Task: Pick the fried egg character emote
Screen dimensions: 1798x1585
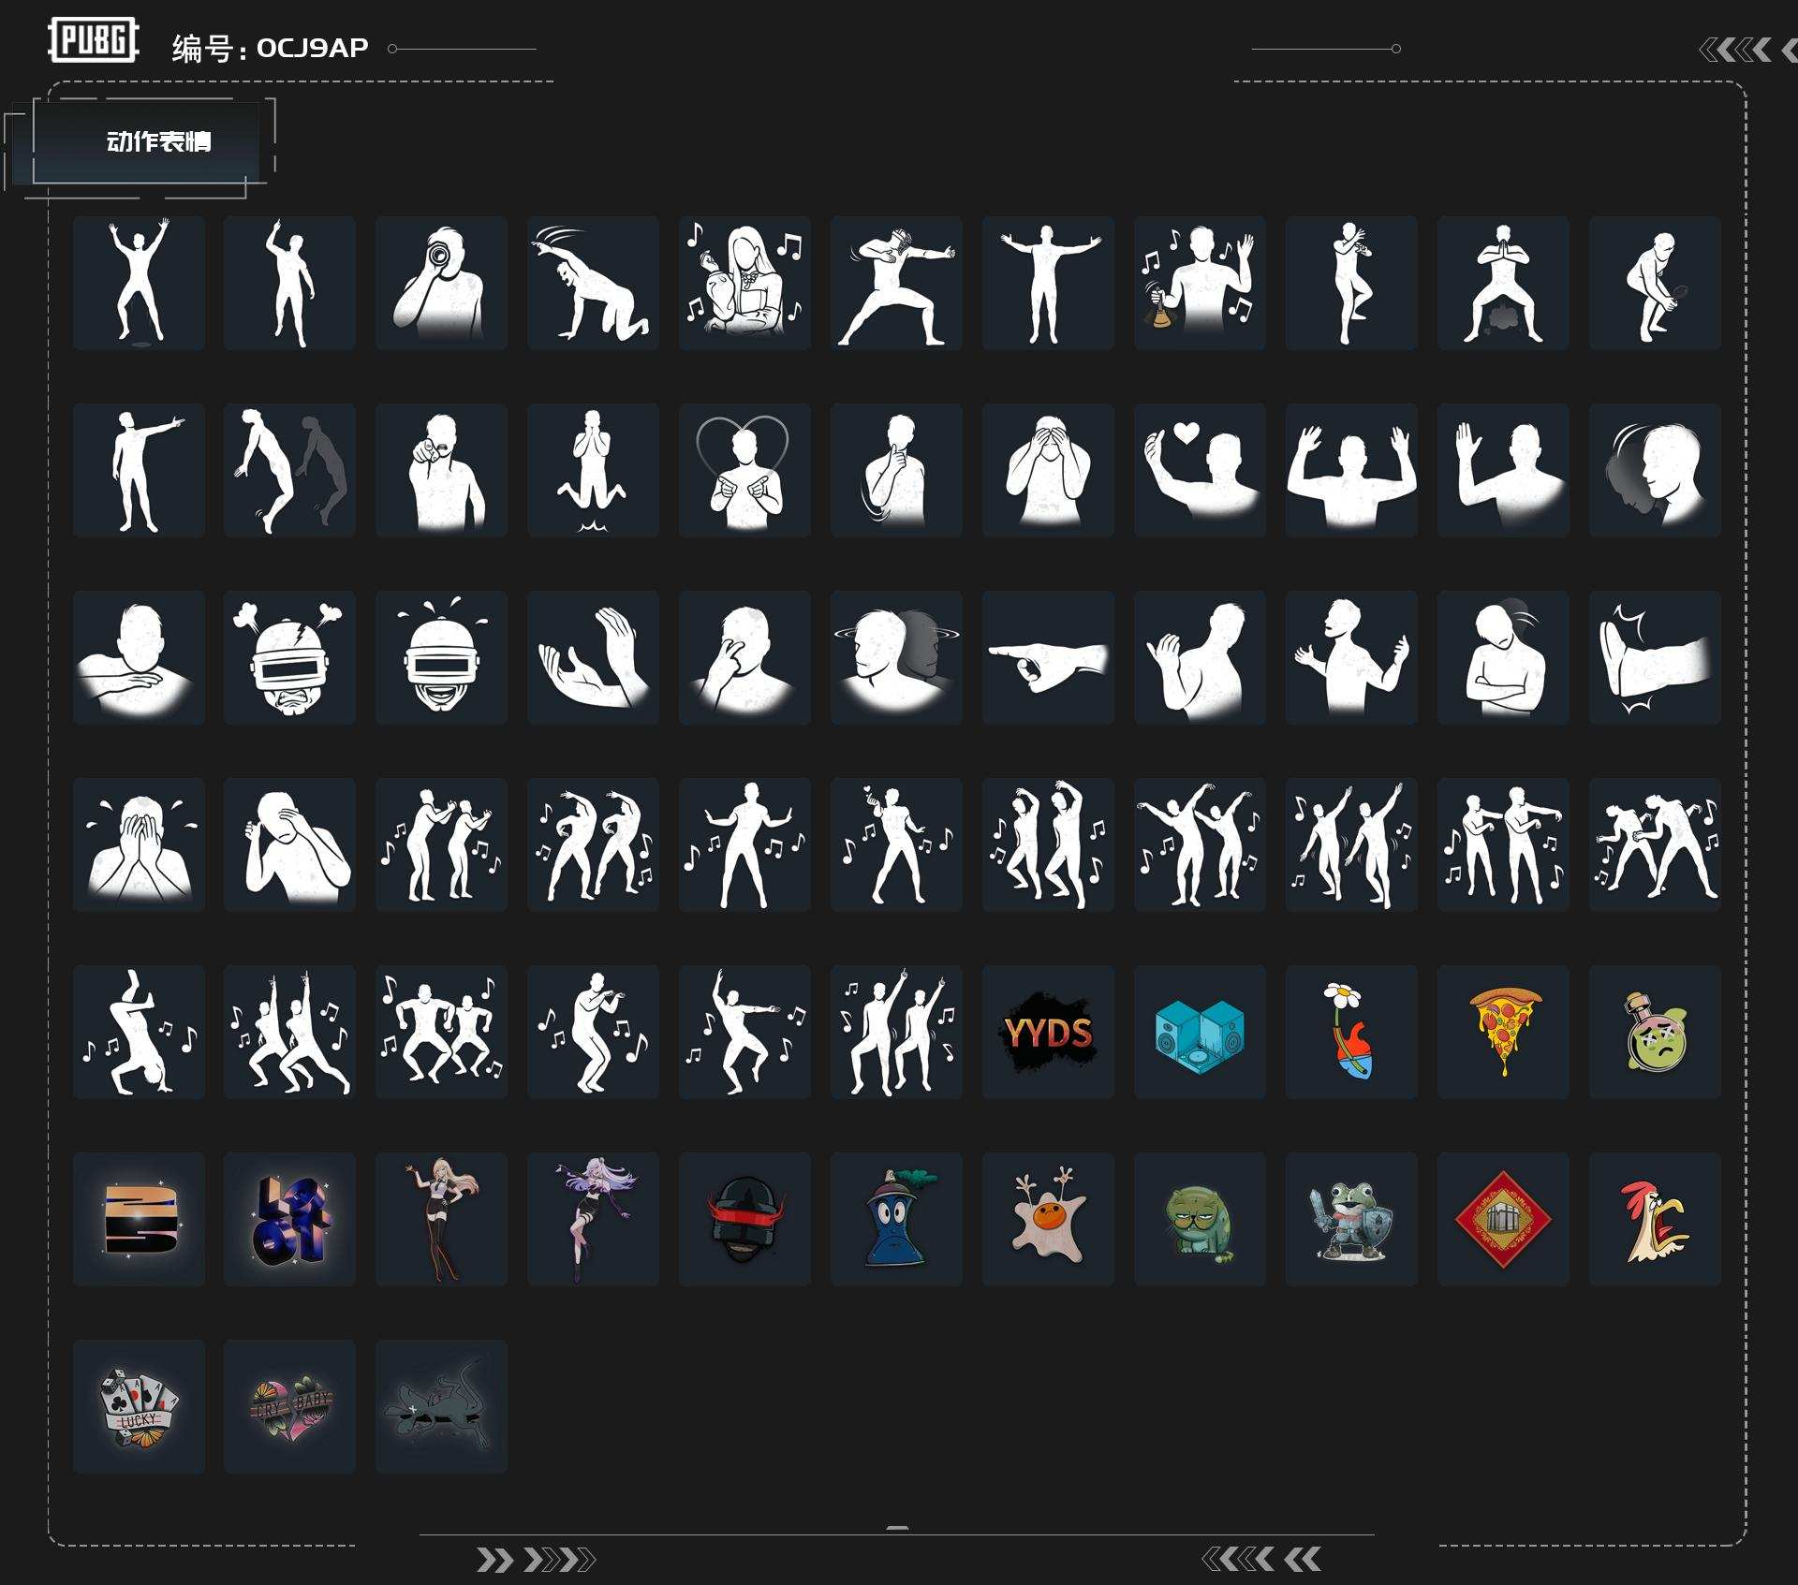Action: 1048,1219
